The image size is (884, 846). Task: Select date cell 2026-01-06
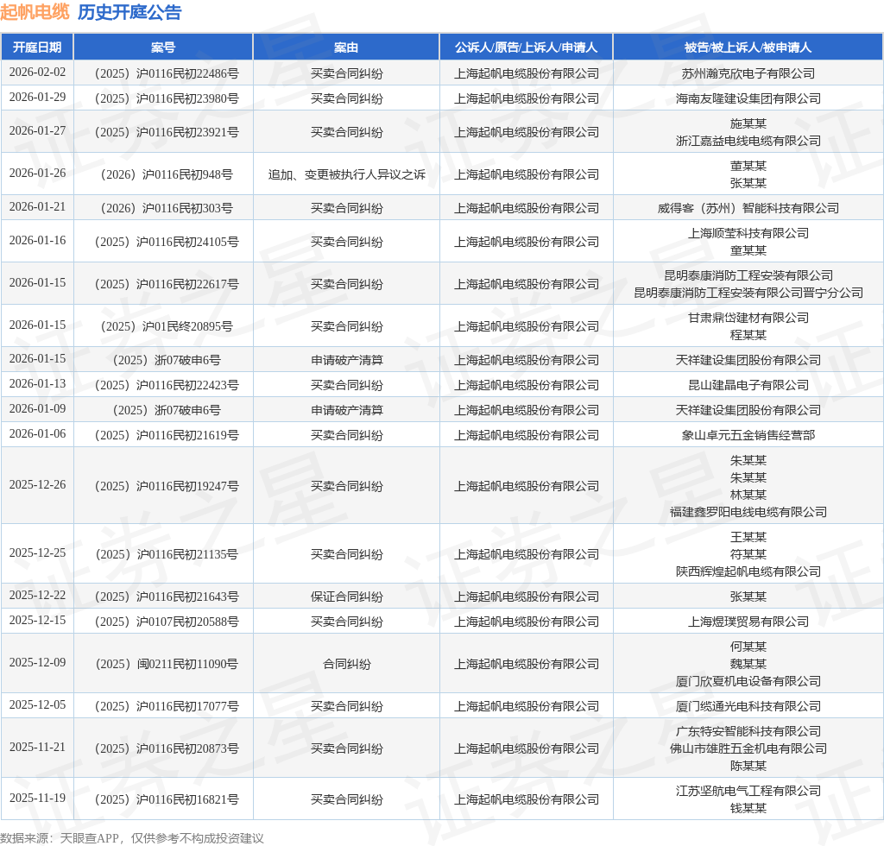pyautogui.click(x=37, y=434)
